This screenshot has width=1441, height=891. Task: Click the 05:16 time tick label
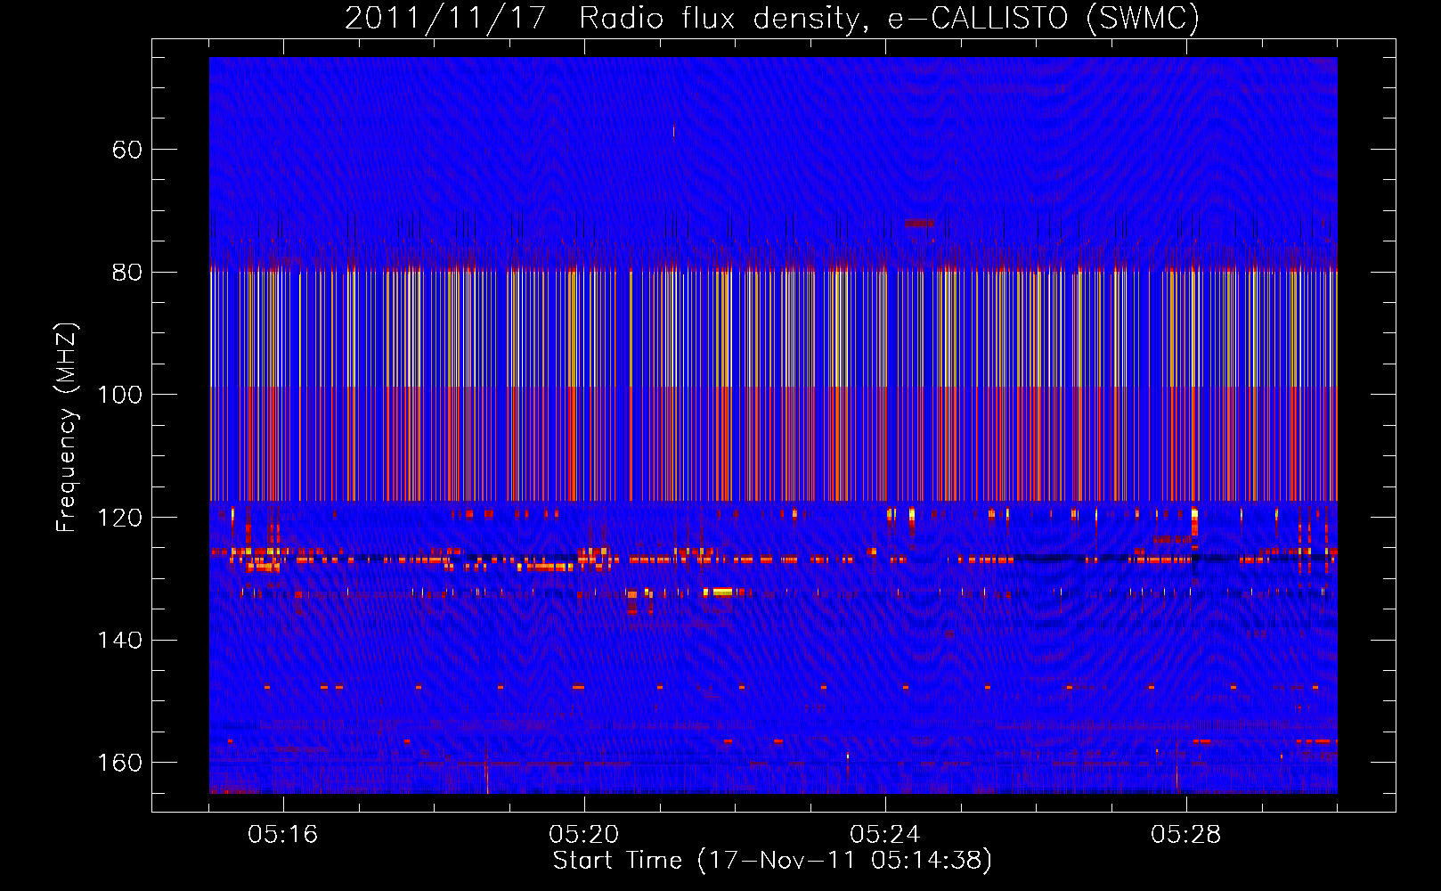pyautogui.click(x=282, y=835)
